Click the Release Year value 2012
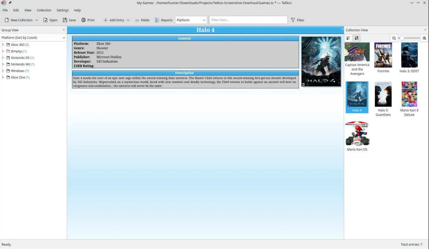This screenshot has height=249, width=429. [x=100, y=53]
